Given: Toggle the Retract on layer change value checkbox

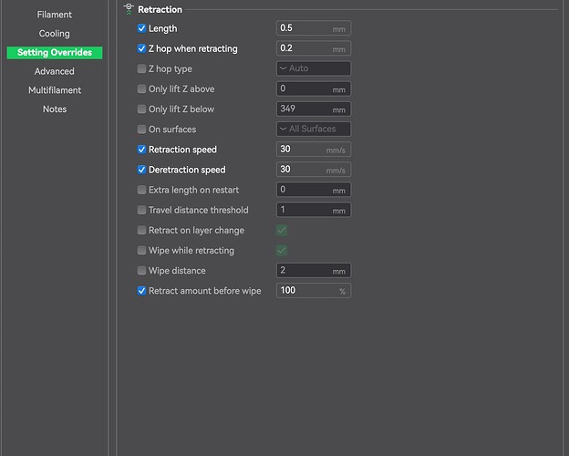Looking at the screenshot, I should [283, 231].
